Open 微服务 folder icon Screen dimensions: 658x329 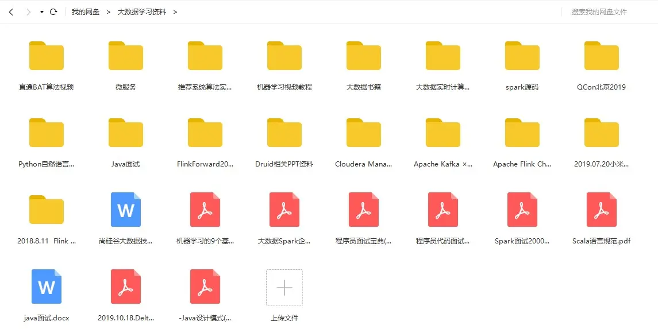click(125, 56)
